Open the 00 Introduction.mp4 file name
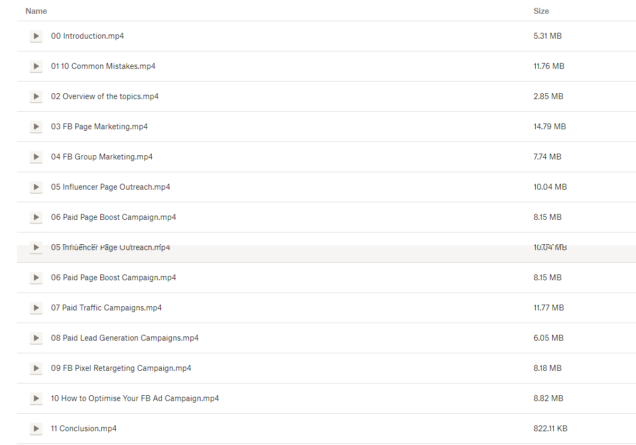Screen dimensions: 636x445 (88, 36)
